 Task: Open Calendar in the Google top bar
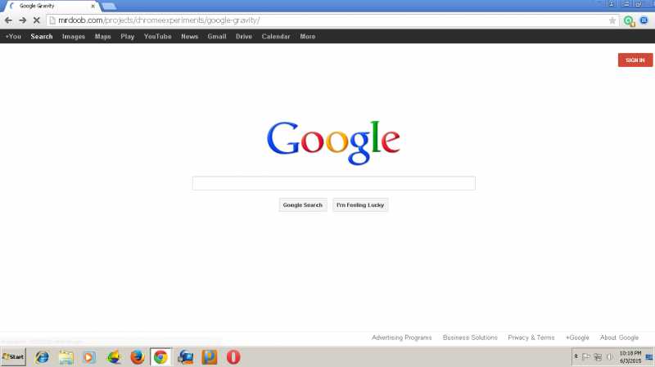coord(276,36)
